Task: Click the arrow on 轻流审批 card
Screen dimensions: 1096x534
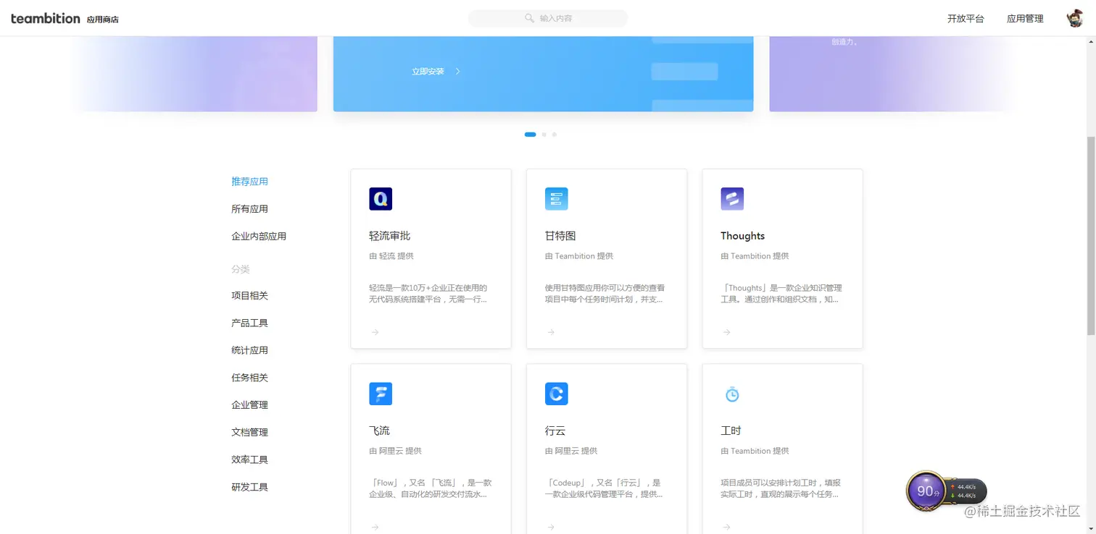Action: click(x=375, y=332)
